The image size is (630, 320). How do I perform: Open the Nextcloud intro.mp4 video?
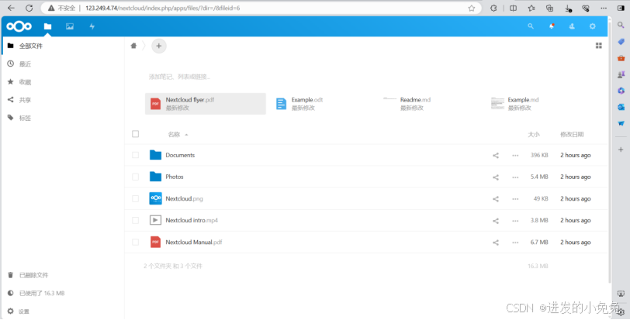pos(192,220)
